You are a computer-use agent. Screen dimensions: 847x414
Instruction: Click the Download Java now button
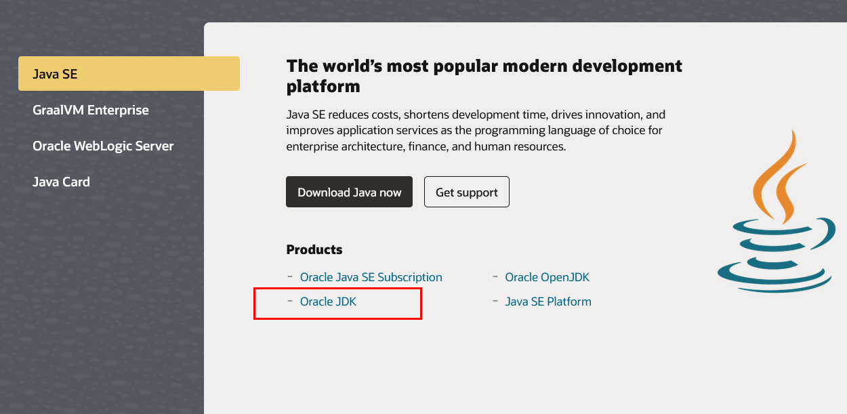click(349, 192)
